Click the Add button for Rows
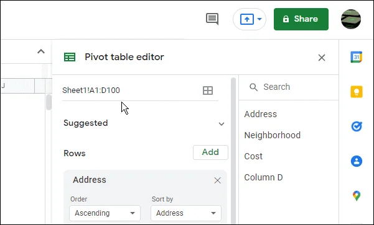 [210, 152]
